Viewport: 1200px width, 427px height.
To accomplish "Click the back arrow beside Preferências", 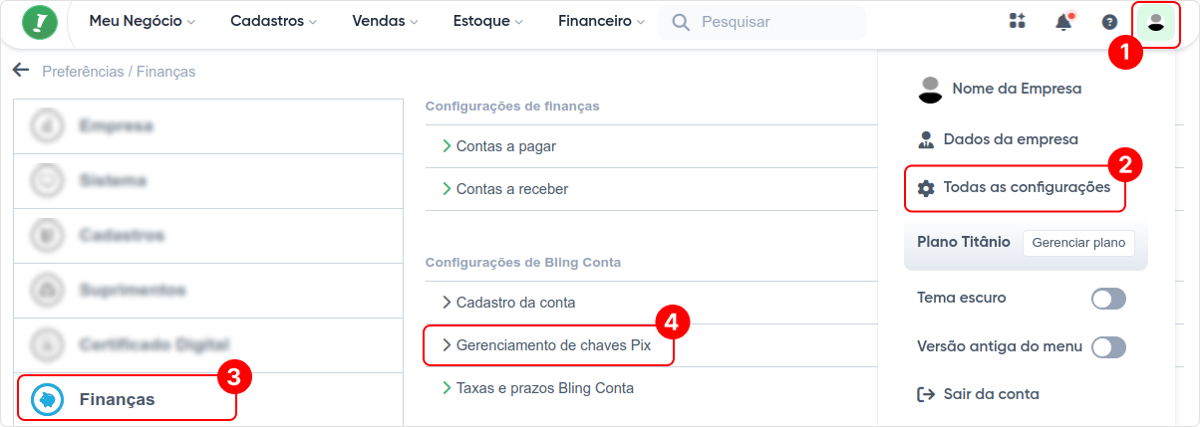I will [x=21, y=71].
